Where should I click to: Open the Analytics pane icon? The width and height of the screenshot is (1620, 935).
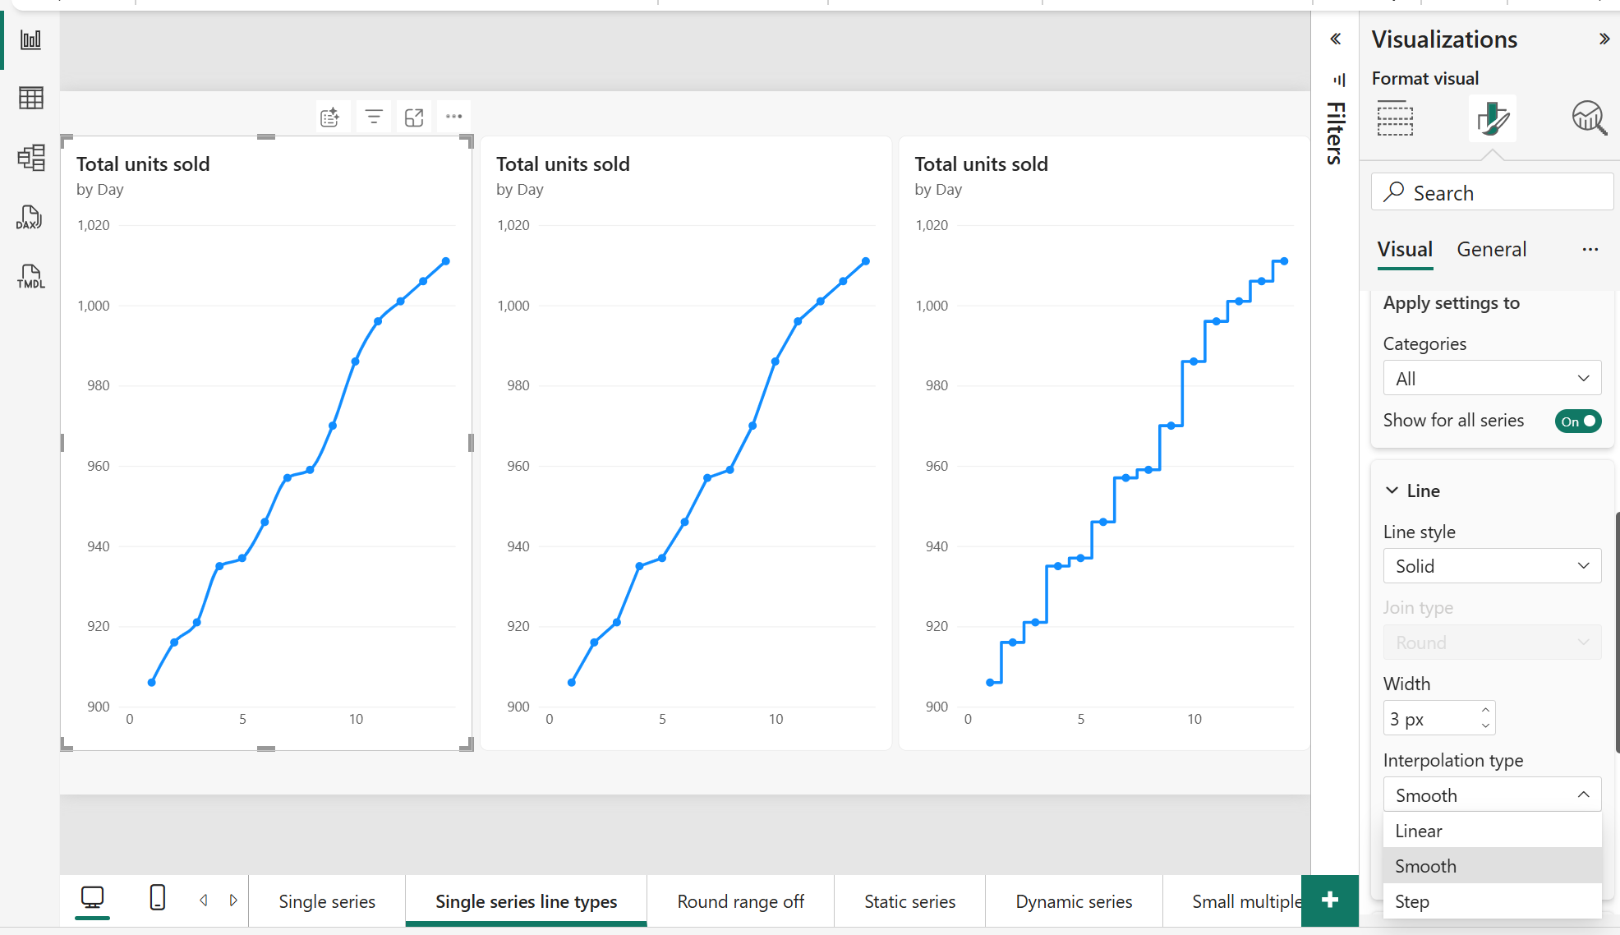click(1589, 117)
